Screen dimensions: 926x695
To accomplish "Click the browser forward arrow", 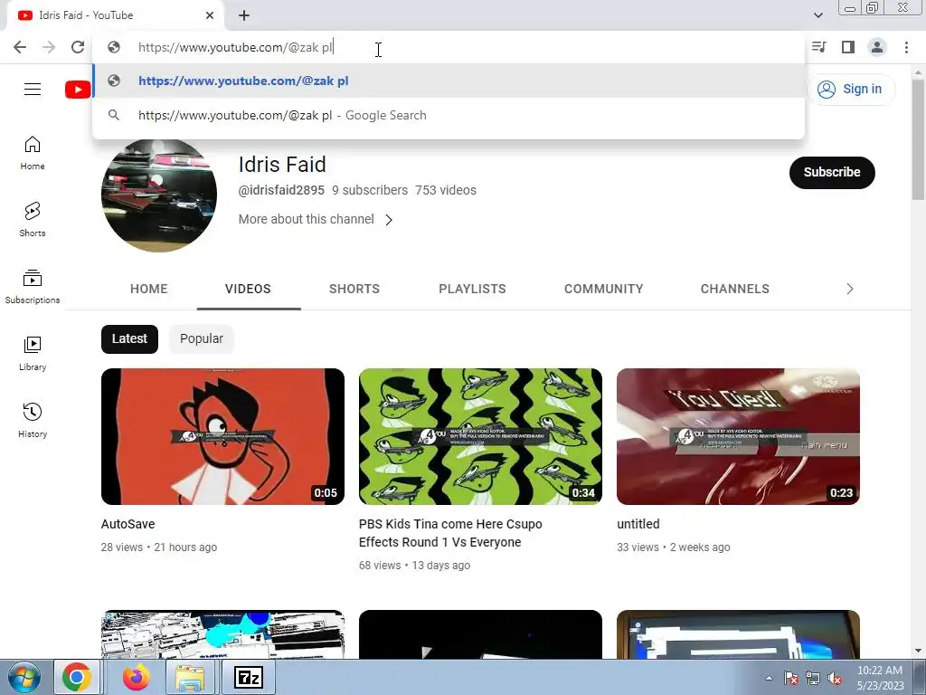I will coord(49,47).
